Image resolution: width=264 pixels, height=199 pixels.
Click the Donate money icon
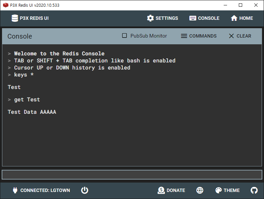[x=161, y=190]
